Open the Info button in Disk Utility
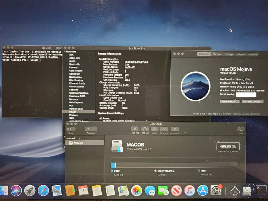The height and width of the screenshot is (201, 268). coord(241,129)
